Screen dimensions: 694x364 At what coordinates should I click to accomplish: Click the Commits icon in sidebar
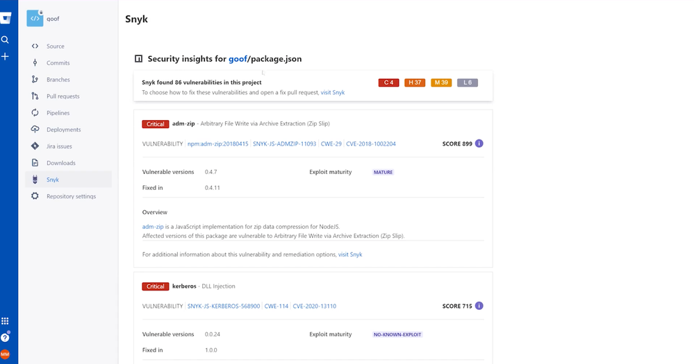point(35,62)
